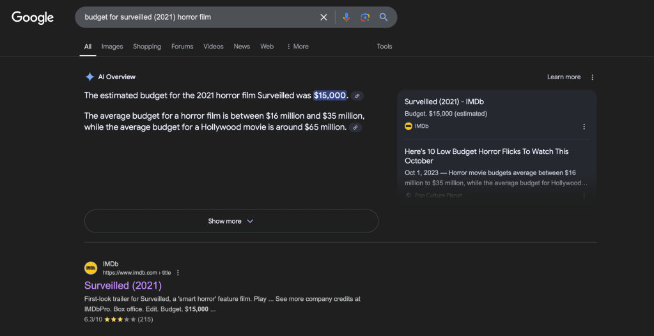
Task: Click inside the search query field
Action: coord(192,17)
